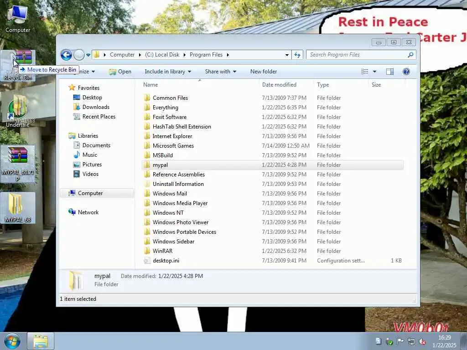Image resolution: width=467 pixels, height=350 pixels.
Task: Open Videos library
Action: 90,174
